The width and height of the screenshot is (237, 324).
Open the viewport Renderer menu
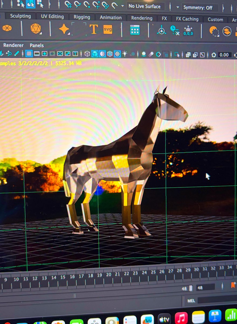13,45
